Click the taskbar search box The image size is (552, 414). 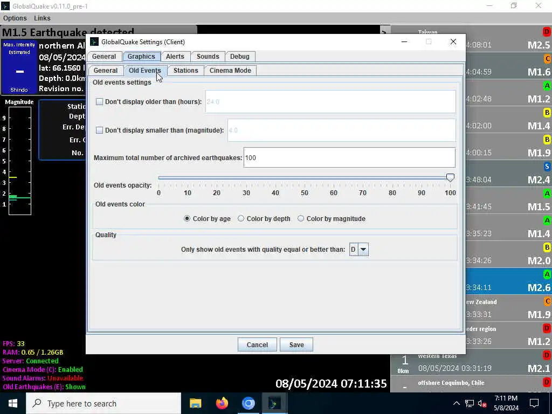pos(103,403)
